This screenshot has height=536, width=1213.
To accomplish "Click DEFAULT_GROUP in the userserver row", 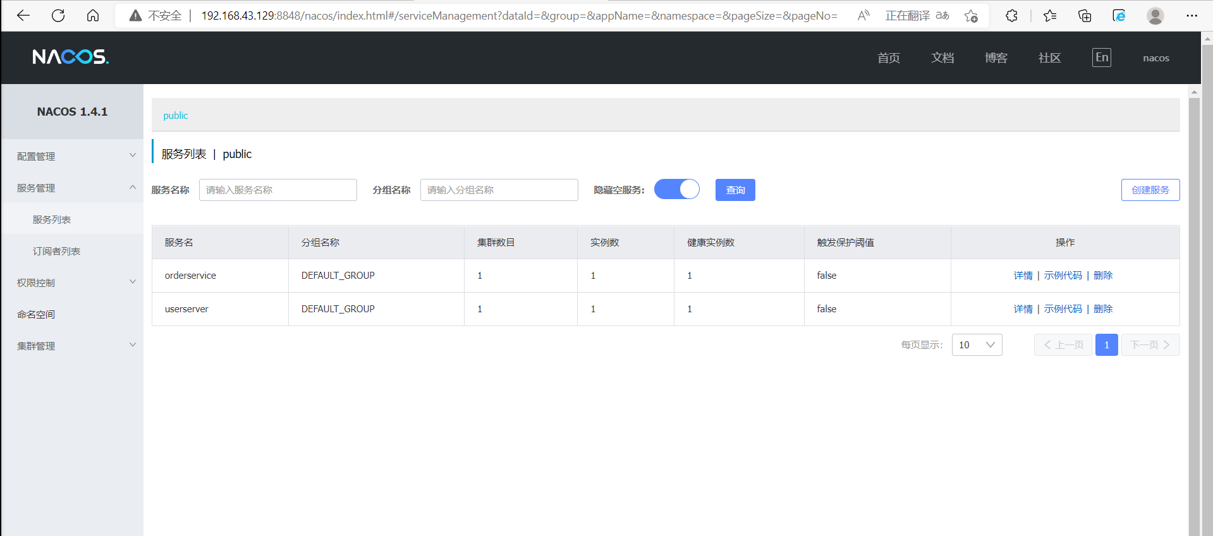I will pyautogui.click(x=338, y=309).
